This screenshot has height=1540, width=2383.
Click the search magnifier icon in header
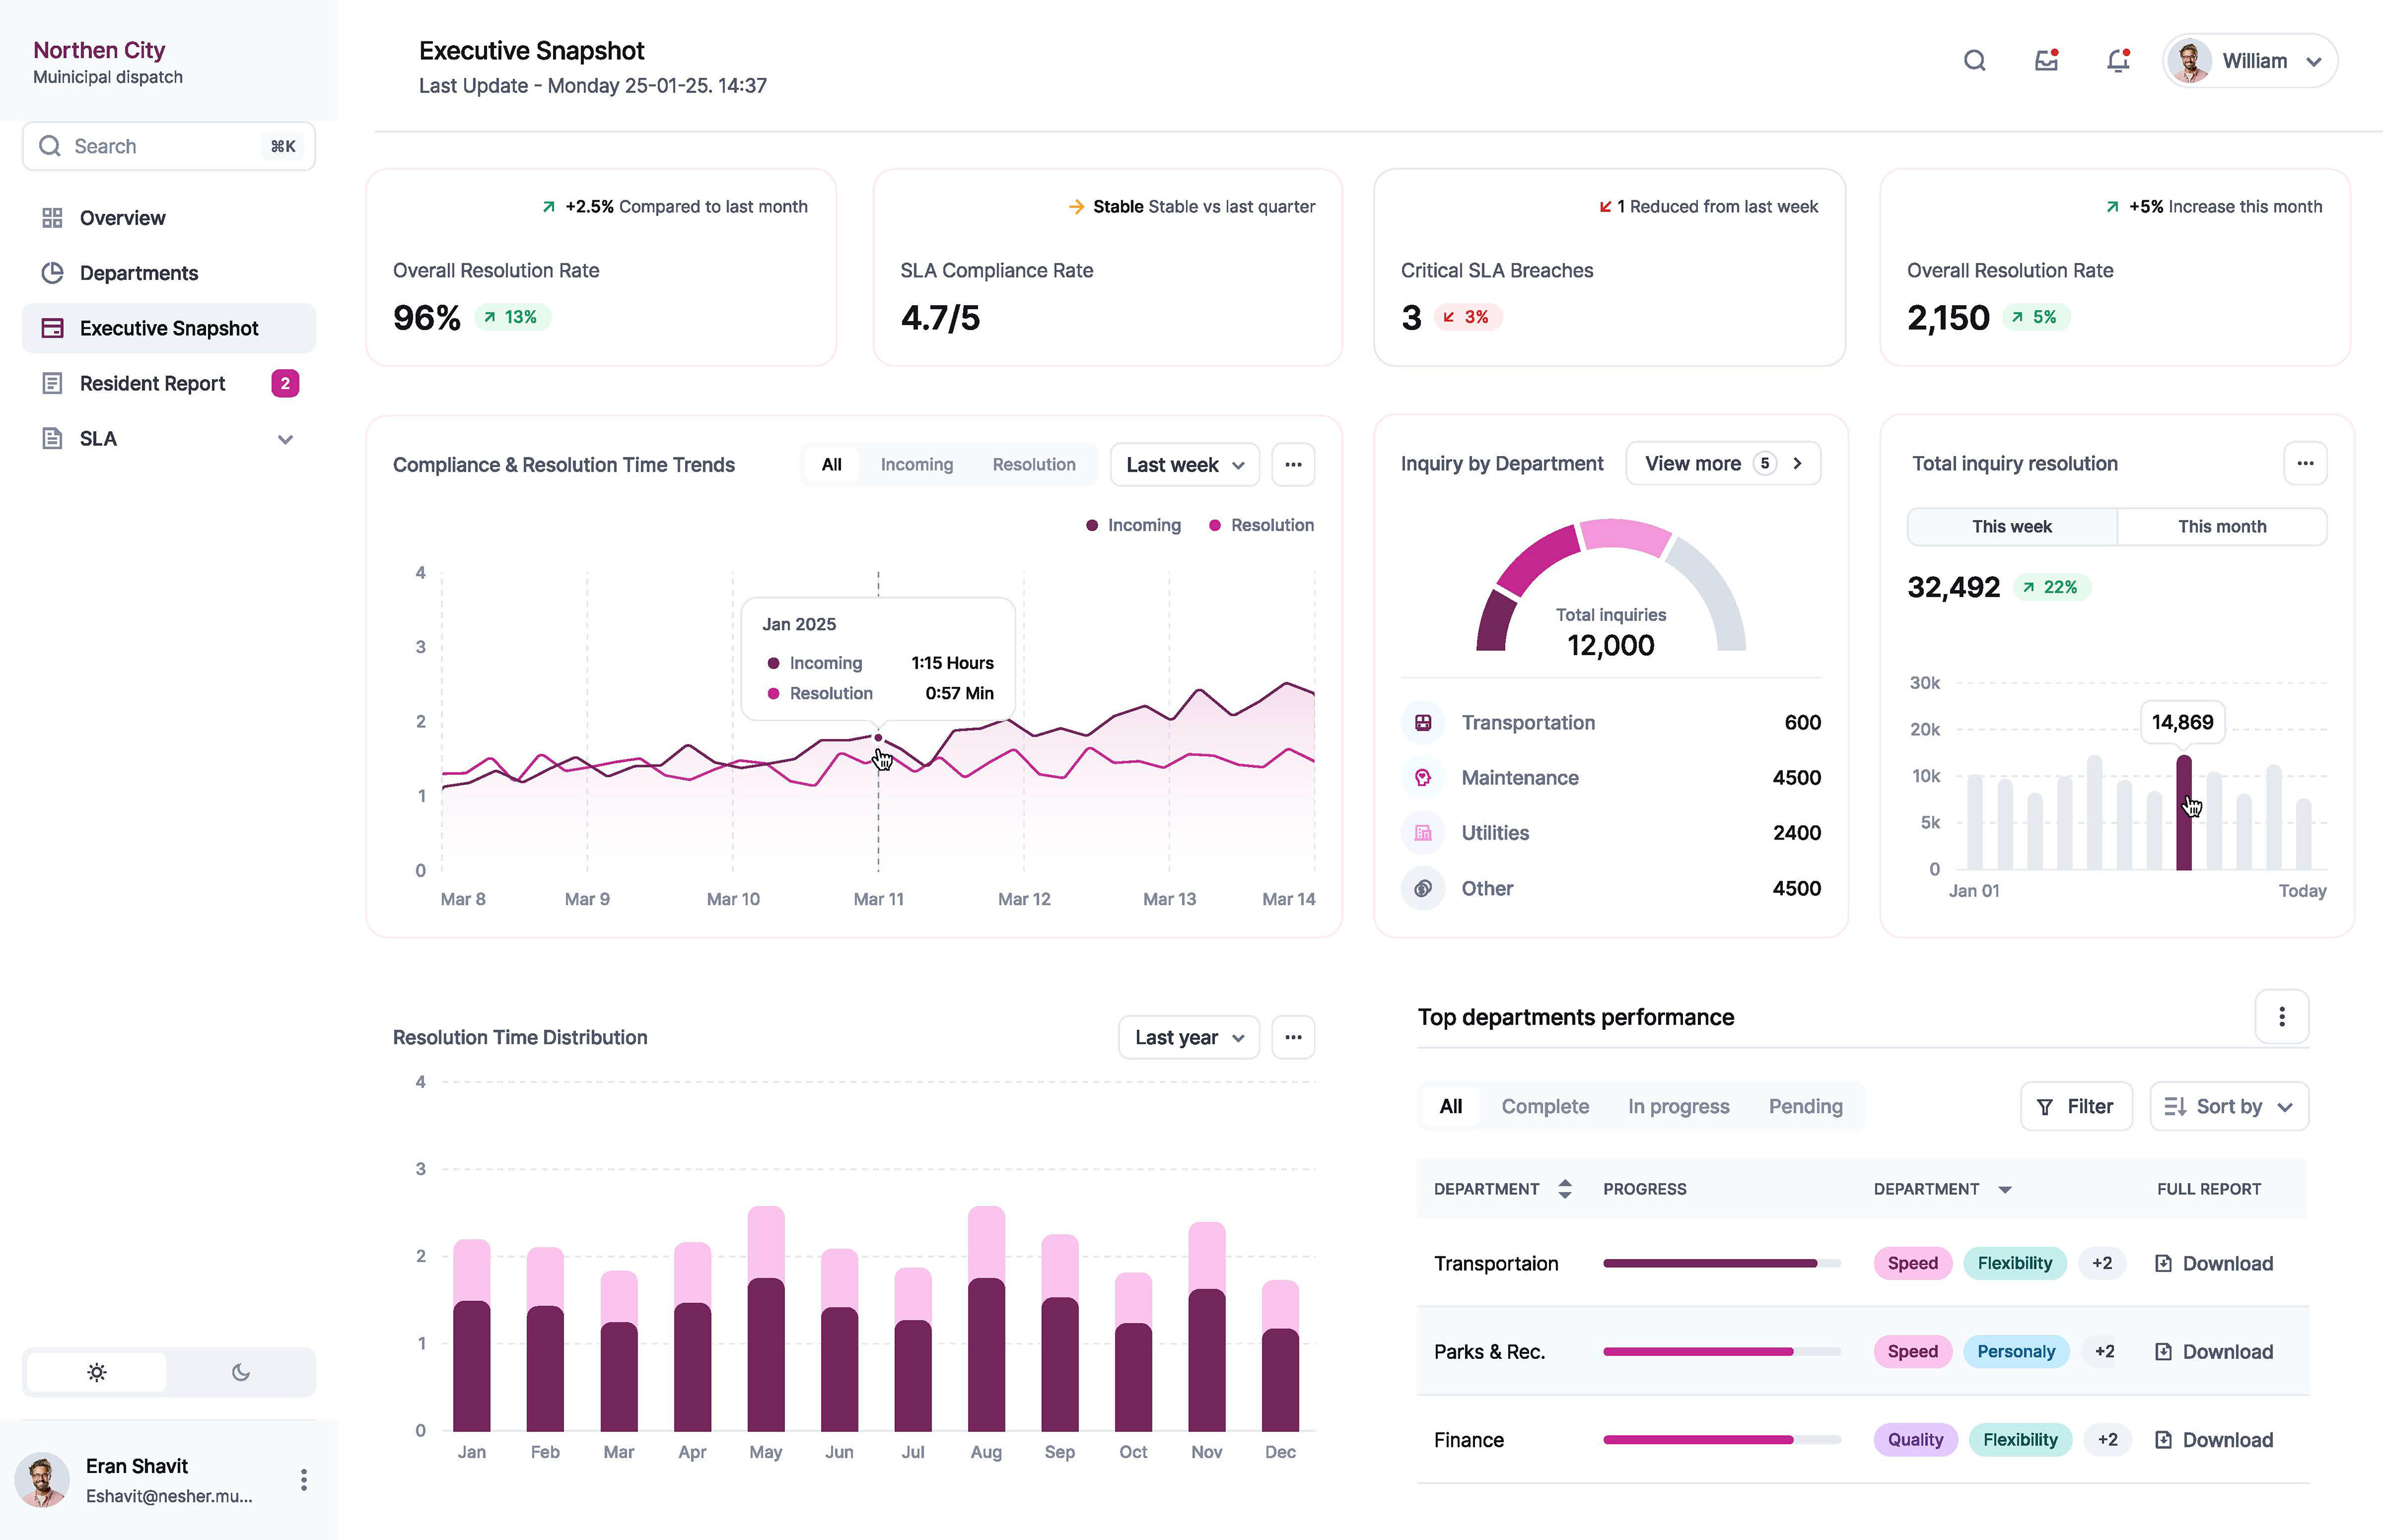(1974, 61)
